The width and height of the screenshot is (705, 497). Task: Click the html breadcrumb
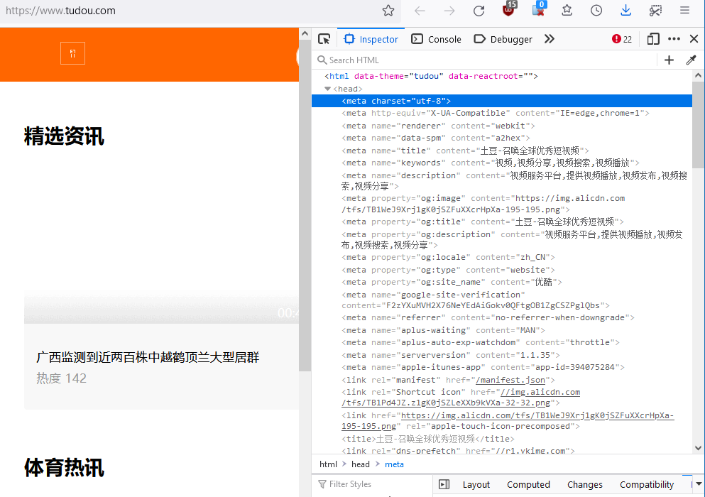coord(328,464)
